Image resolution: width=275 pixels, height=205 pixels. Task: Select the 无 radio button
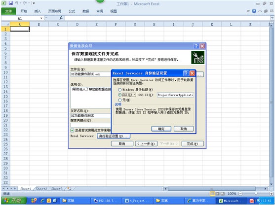tap(120, 100)
